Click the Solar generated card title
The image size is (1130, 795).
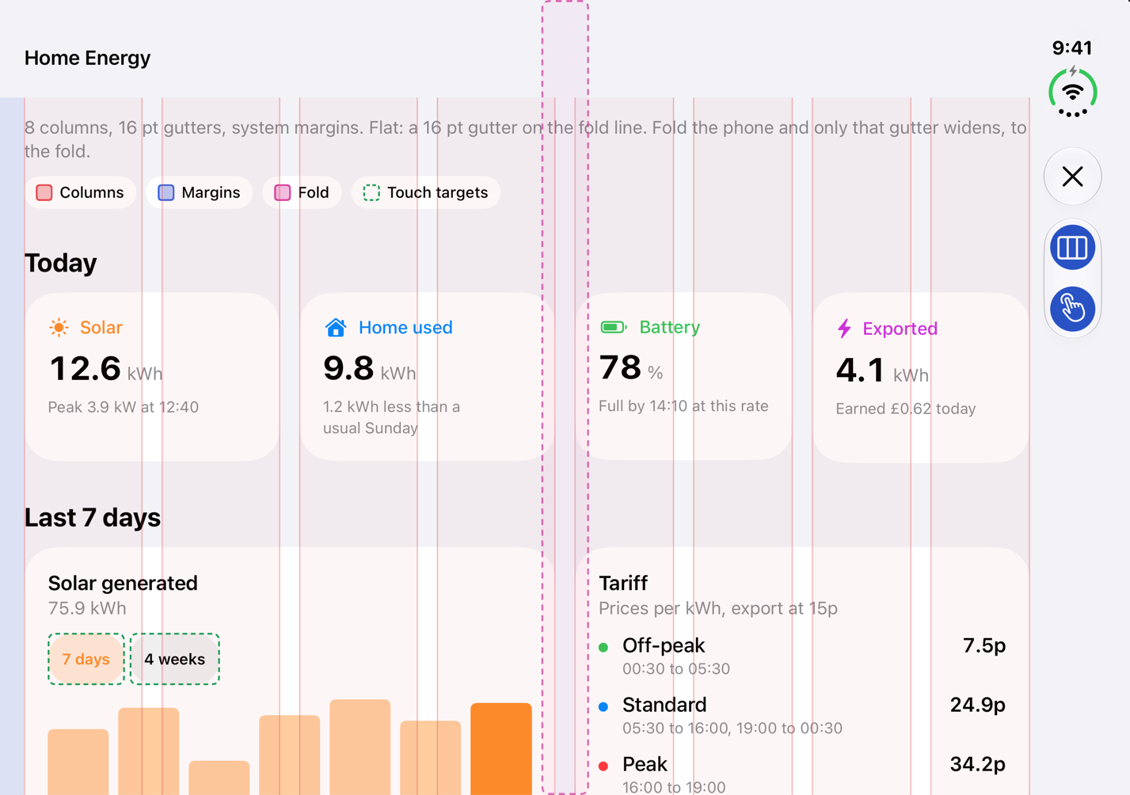tap(123, 583)
